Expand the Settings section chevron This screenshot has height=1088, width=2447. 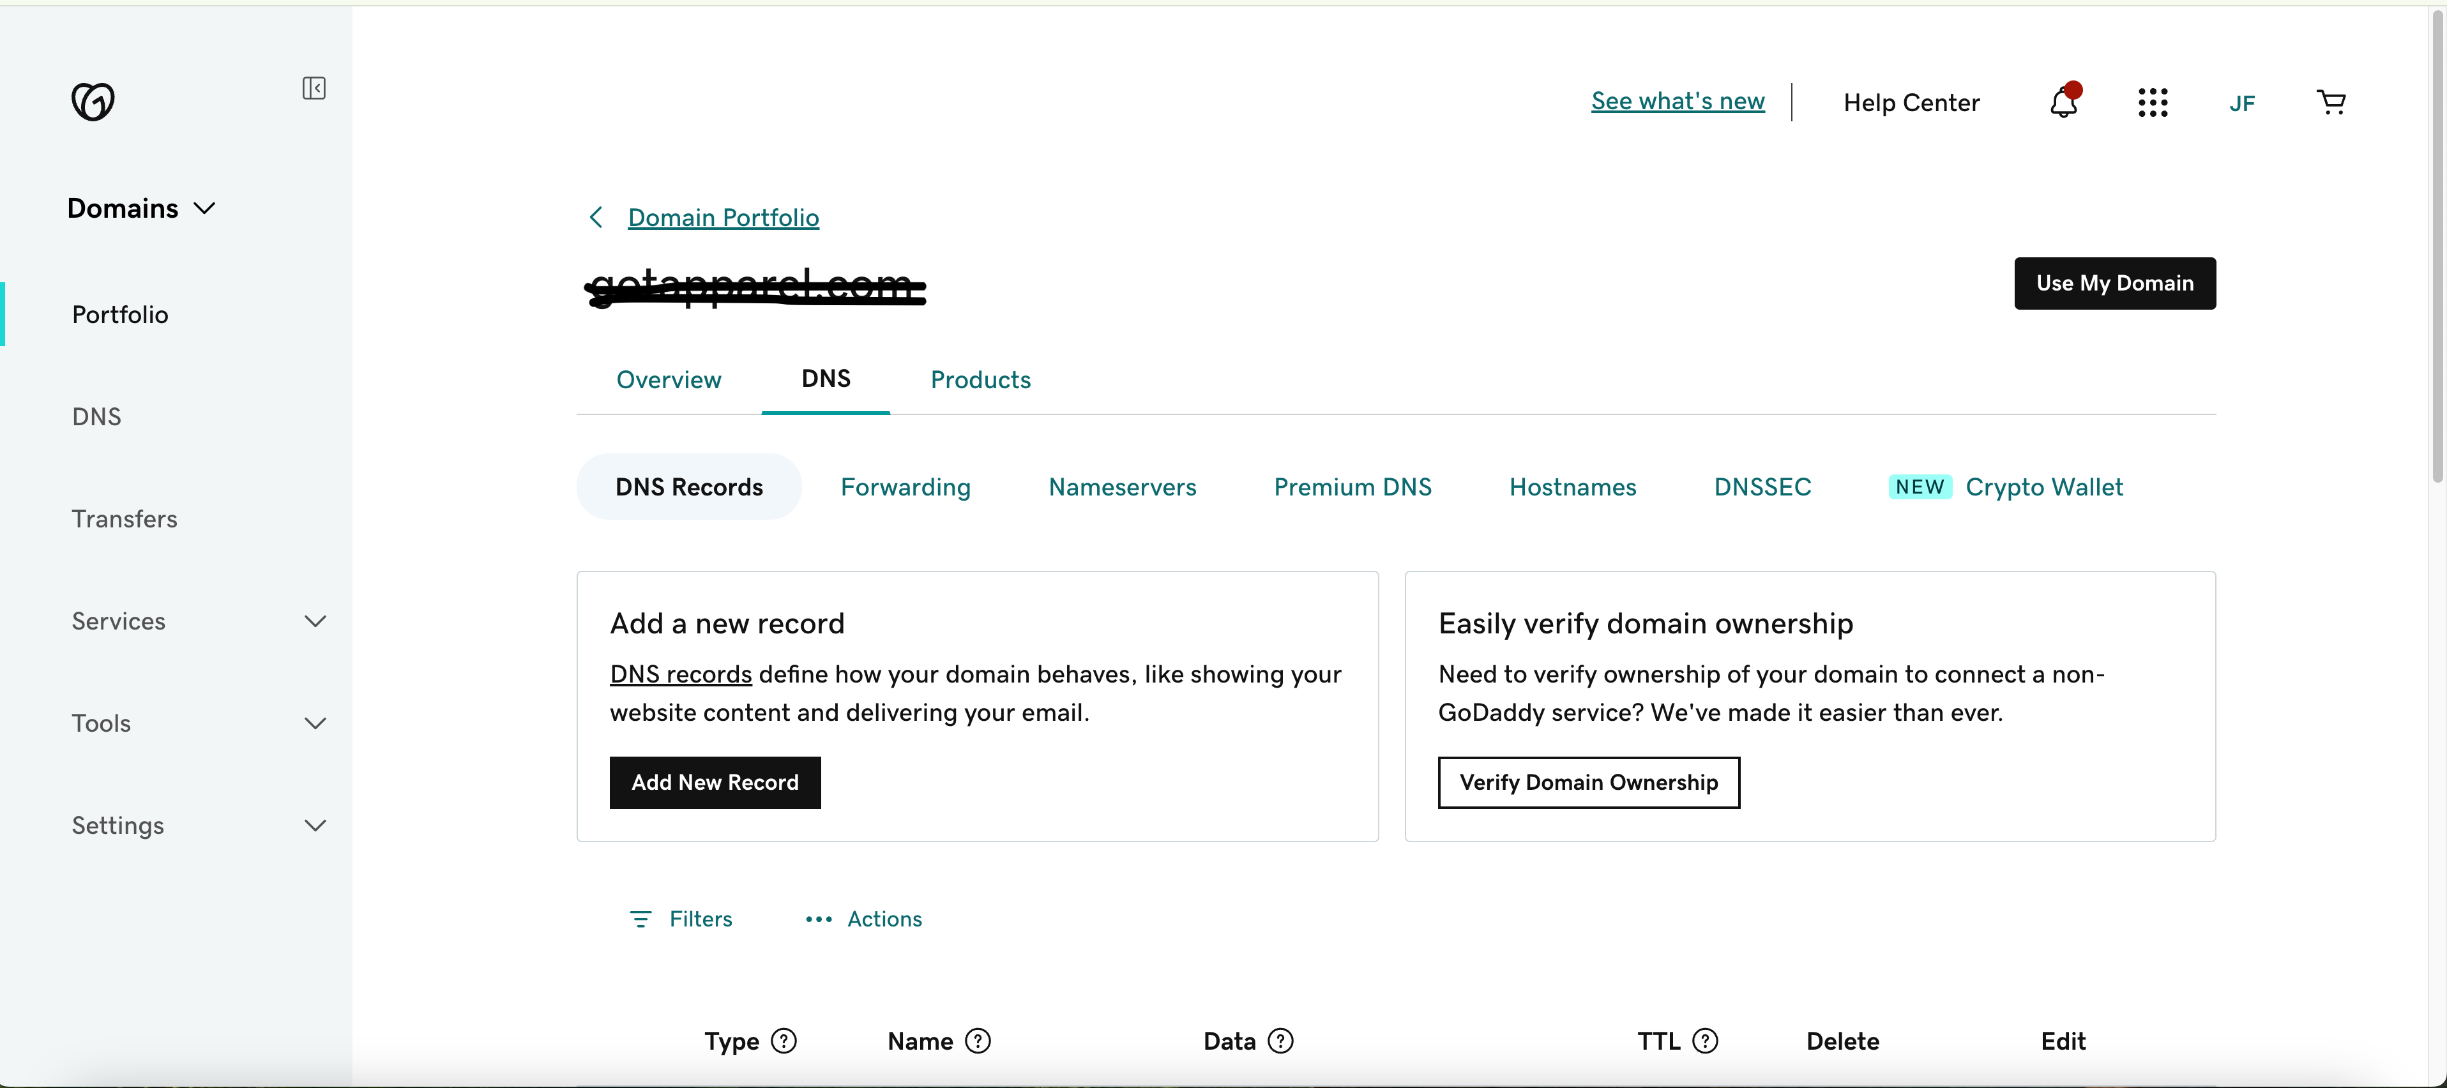point(315,825)
